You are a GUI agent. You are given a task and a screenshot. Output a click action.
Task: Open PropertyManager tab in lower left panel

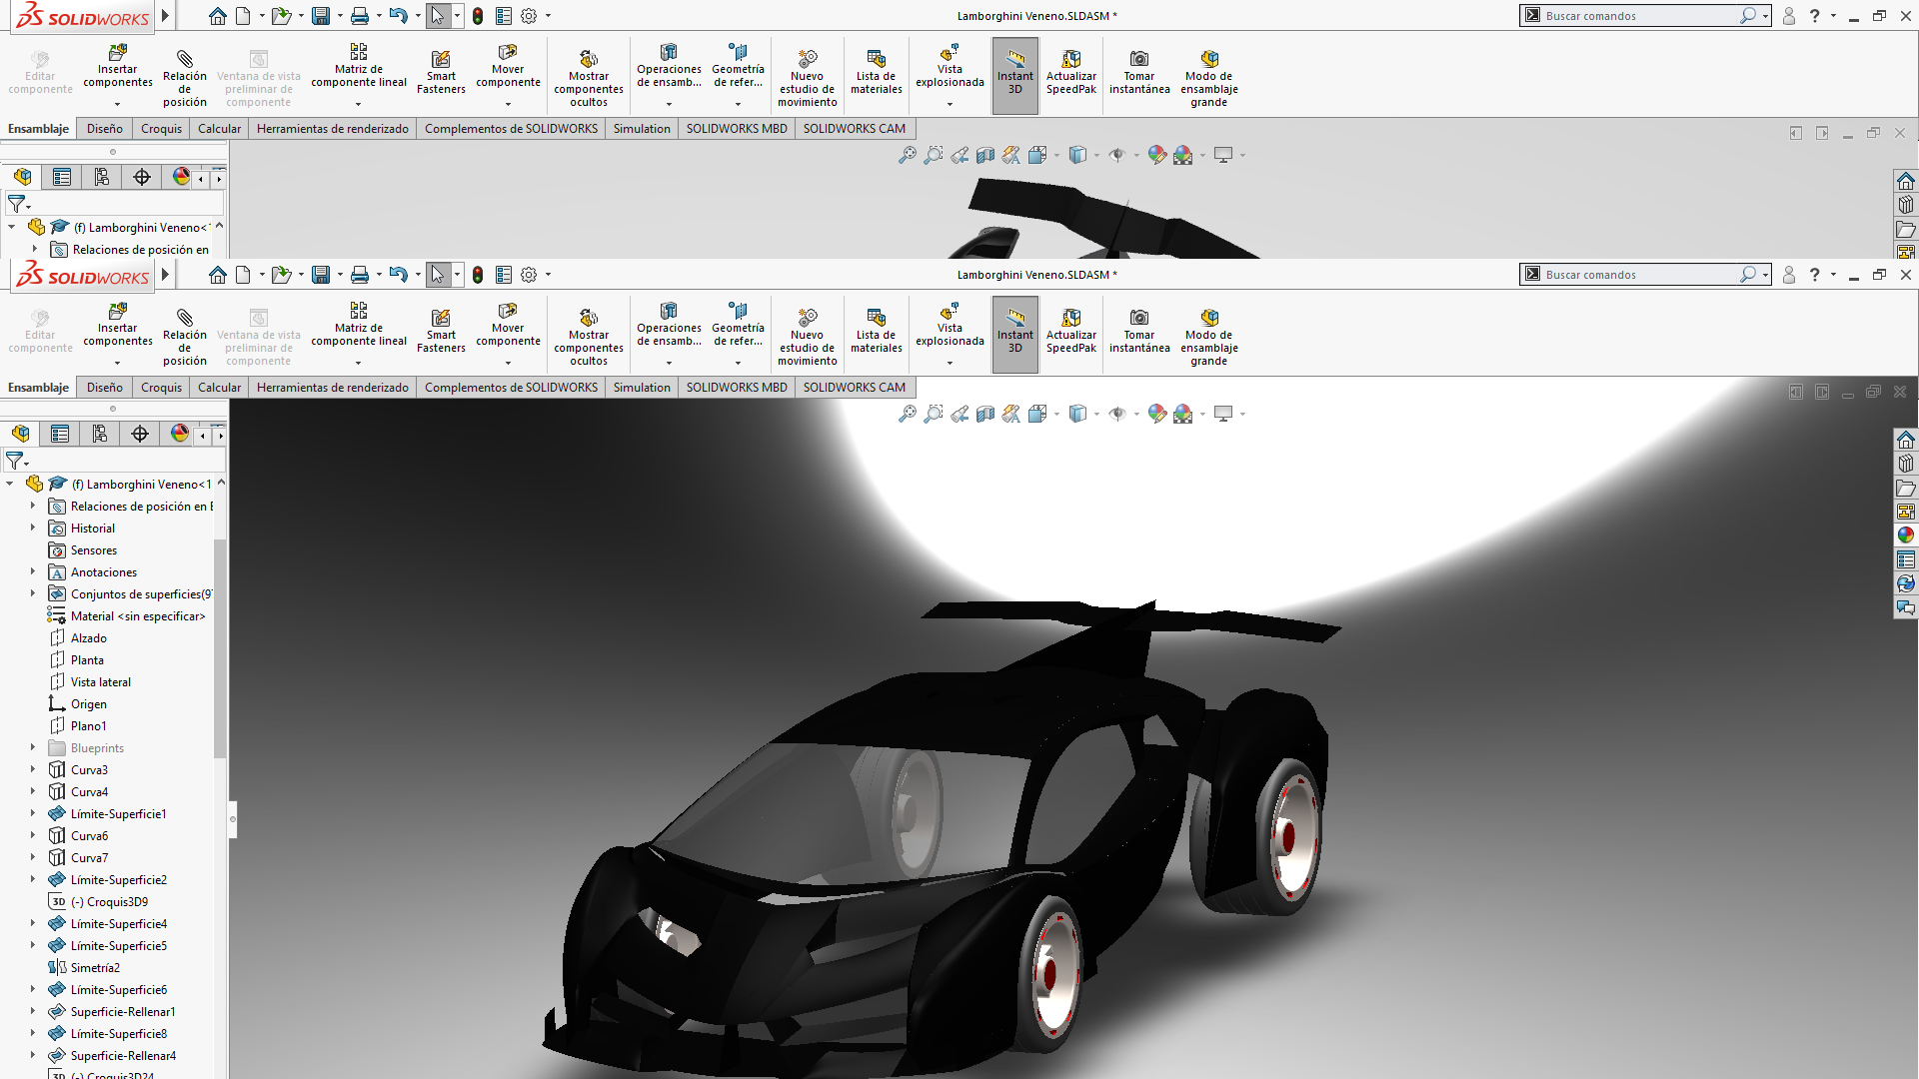(60, 434)
